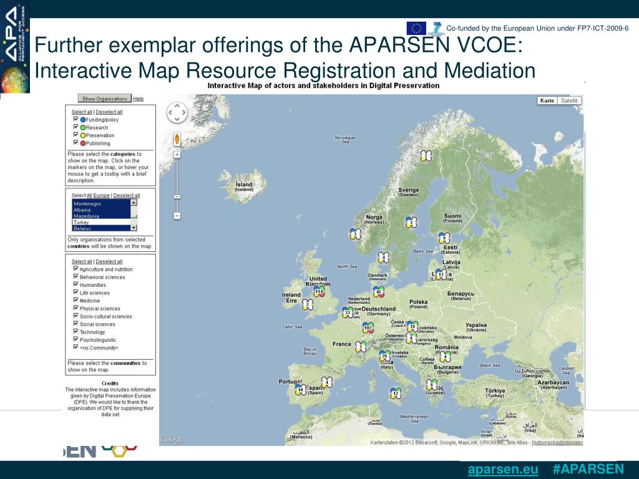This screenshot has height=479, width=639.
Task: Click the northeastern Spain cluster marker
Action: [327, 382]
